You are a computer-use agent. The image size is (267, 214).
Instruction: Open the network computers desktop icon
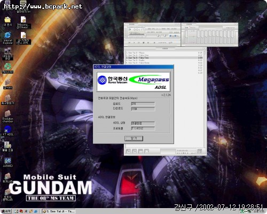coord(7,54)
